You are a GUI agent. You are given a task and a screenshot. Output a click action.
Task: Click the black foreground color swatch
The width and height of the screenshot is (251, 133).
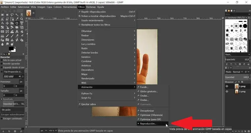tap(11, 49)
